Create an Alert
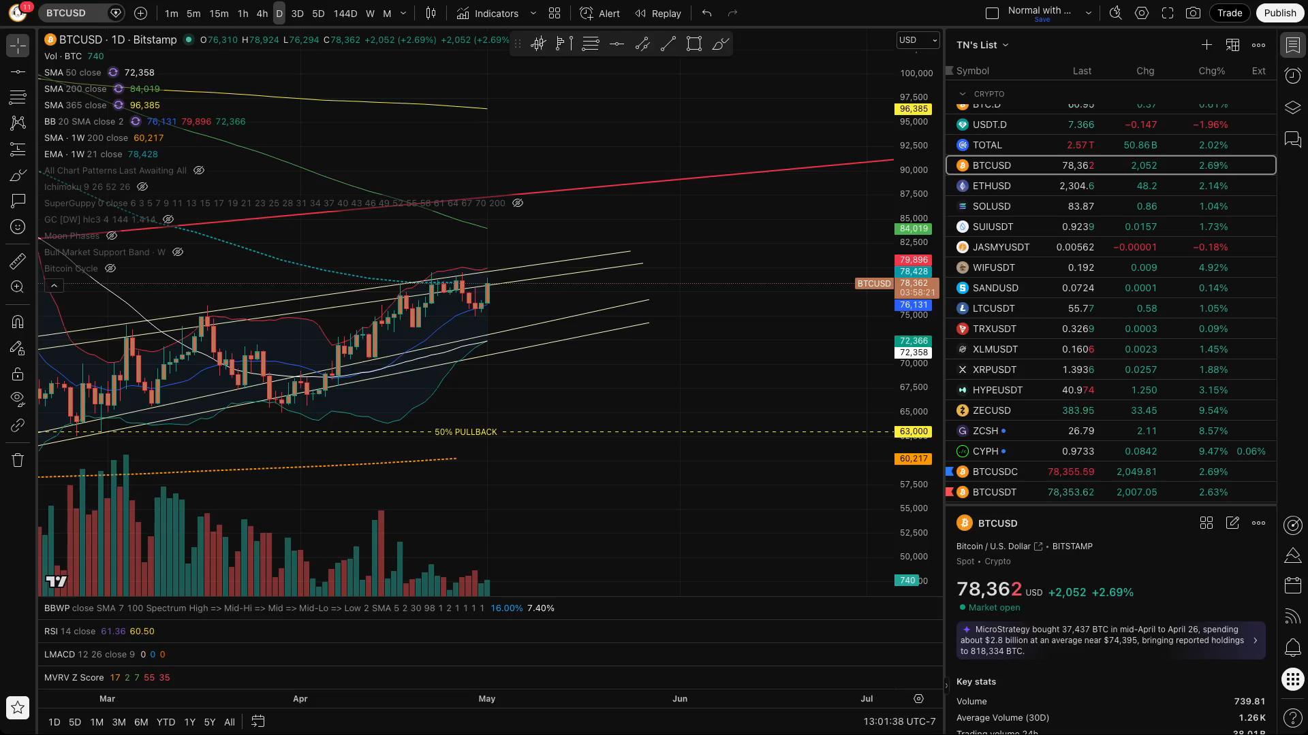Viewport: 1308px width, 735px height. [600, 13]
